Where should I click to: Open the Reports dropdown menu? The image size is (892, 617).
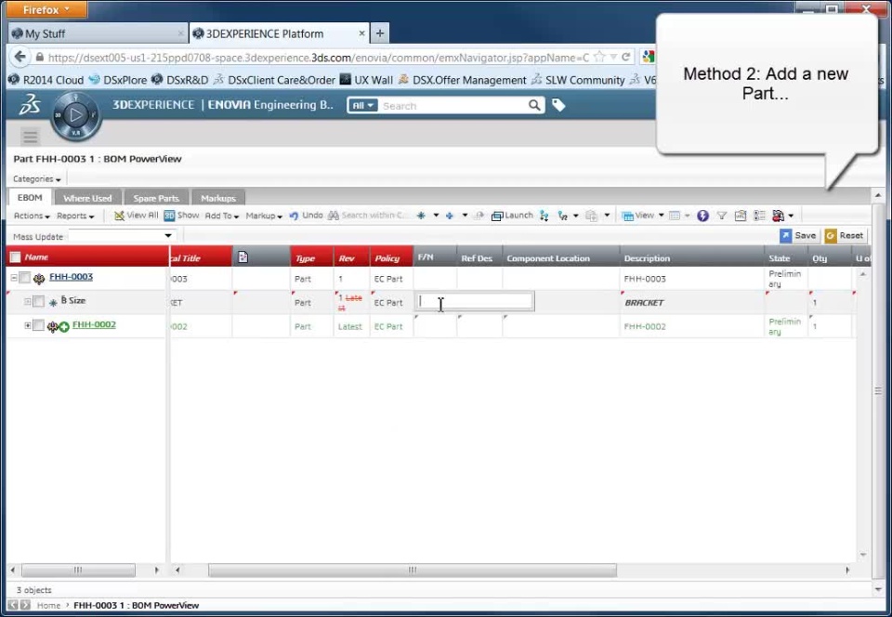(75, 217)
